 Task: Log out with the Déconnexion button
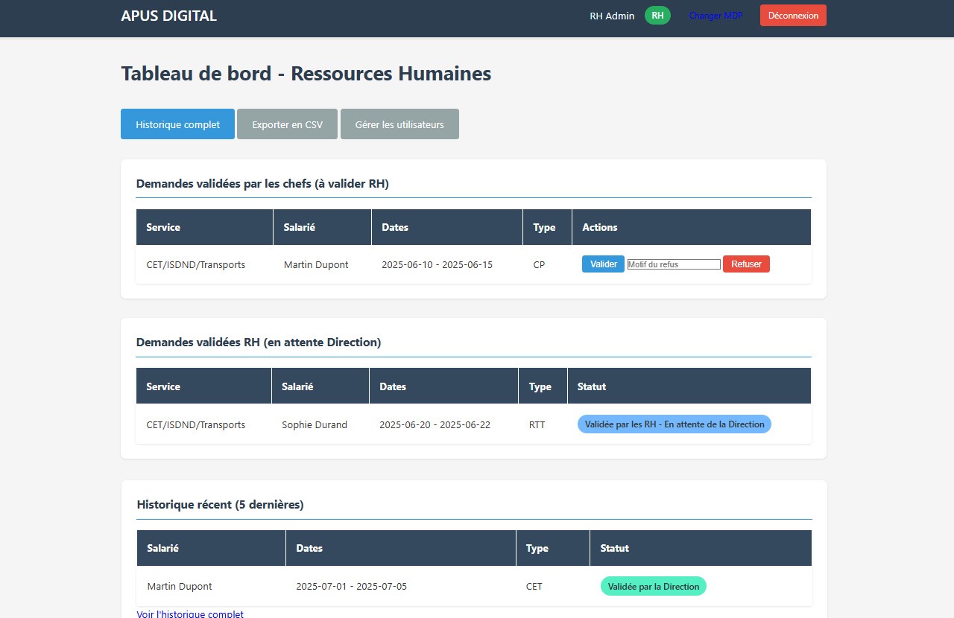[793, 15]
